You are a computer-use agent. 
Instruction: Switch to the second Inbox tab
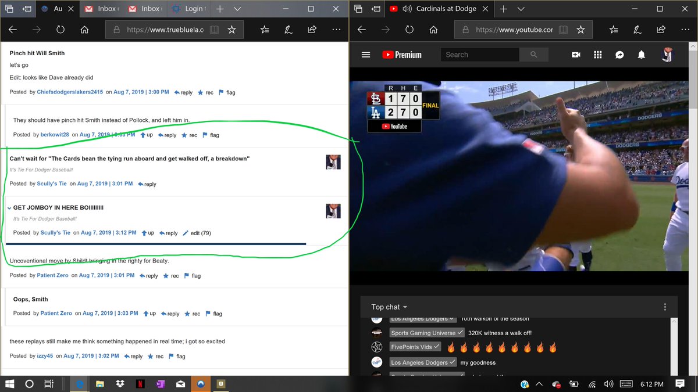tap(145, 9)
